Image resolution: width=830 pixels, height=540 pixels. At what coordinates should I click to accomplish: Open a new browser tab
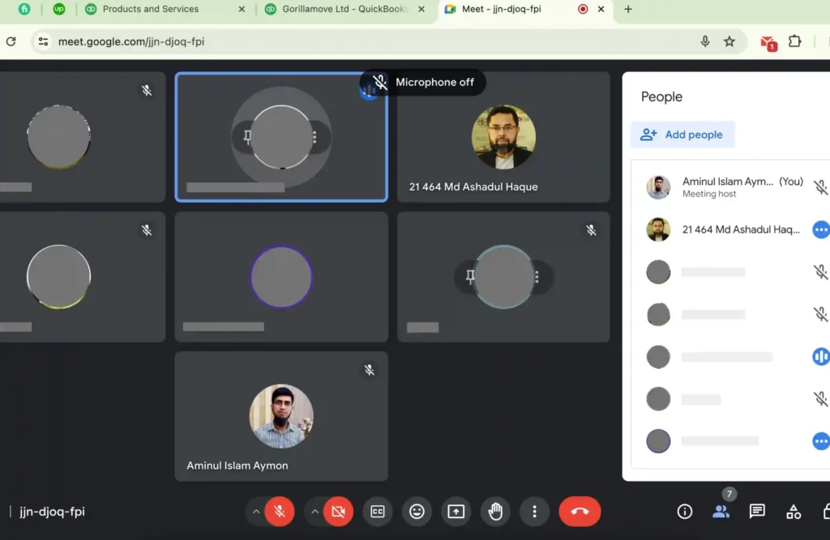coord(628,9)
